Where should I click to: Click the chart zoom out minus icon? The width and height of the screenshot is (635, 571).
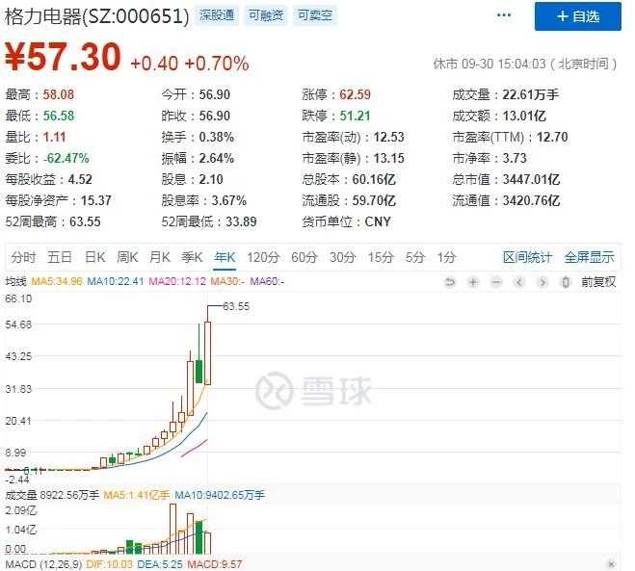click(x=496, y=282)
